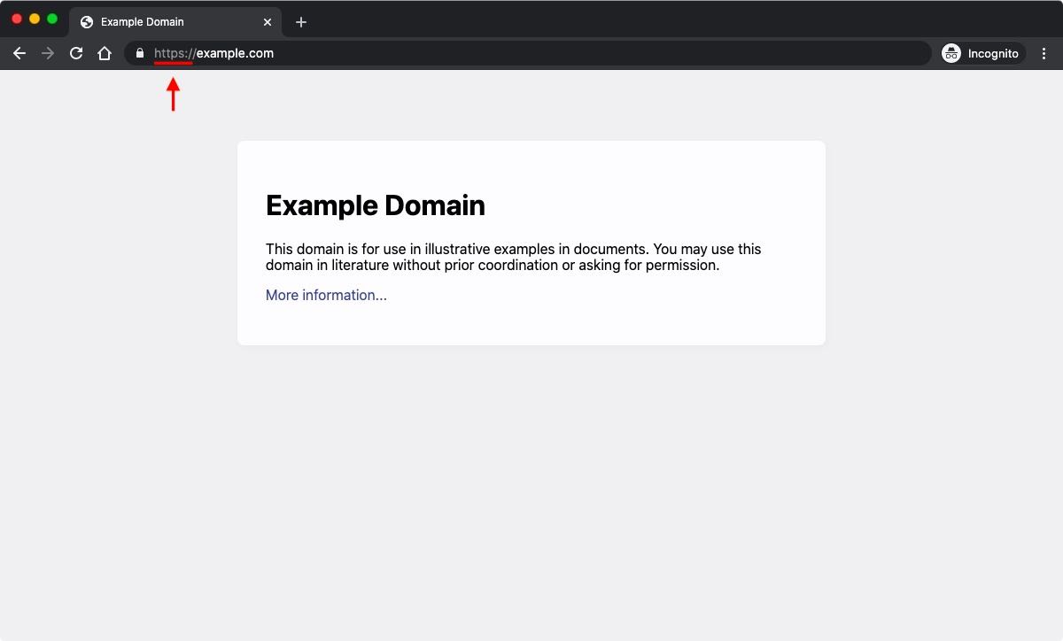Screen dimensions: 1063x641
Task: Click the padlock site security icon
Action: 138,53
